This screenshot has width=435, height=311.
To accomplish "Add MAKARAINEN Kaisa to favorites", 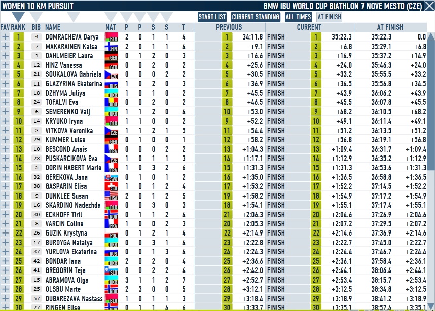I will click(x=5, y=46).
